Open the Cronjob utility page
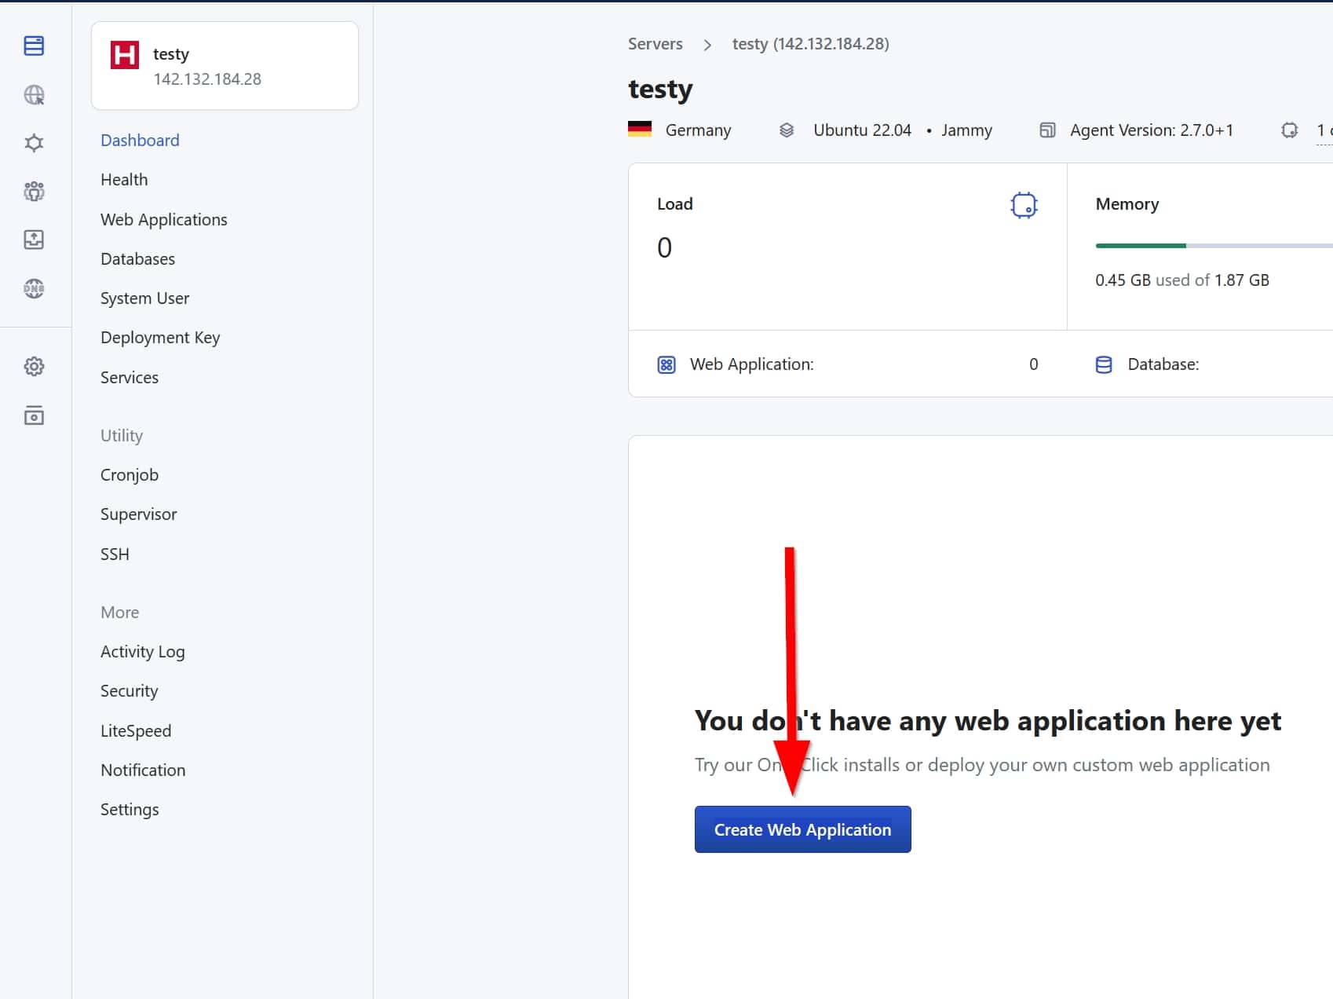 coord(130,475)
